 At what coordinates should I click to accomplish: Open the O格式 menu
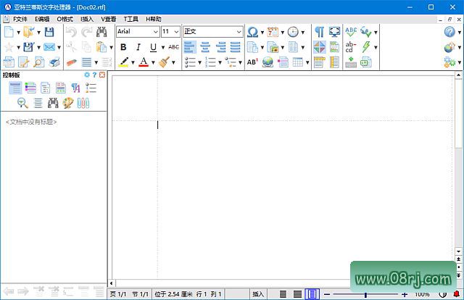coord(65,20)
